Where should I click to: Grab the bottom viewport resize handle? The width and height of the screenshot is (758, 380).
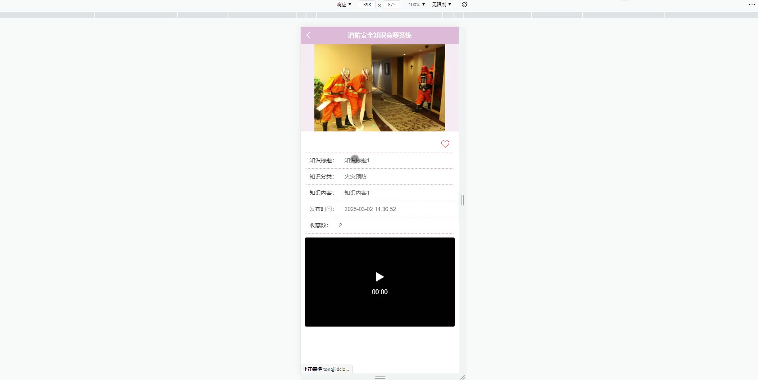pos(380,377)
